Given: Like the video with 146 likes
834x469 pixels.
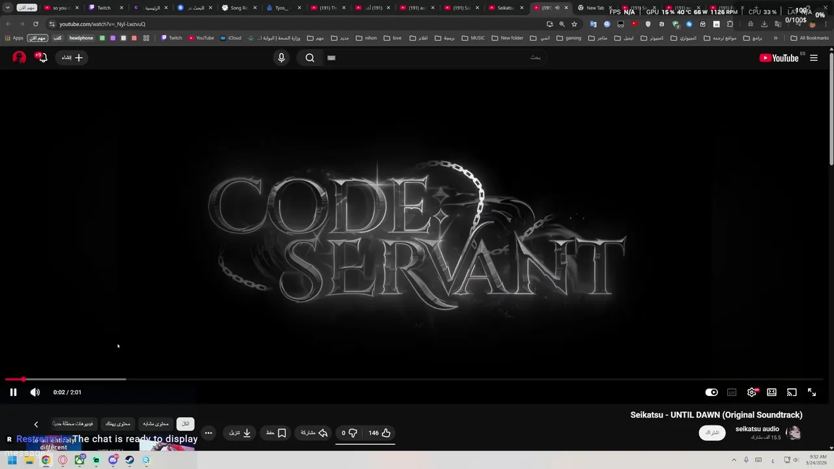Looking at the screenshot, I should [379, 433].
